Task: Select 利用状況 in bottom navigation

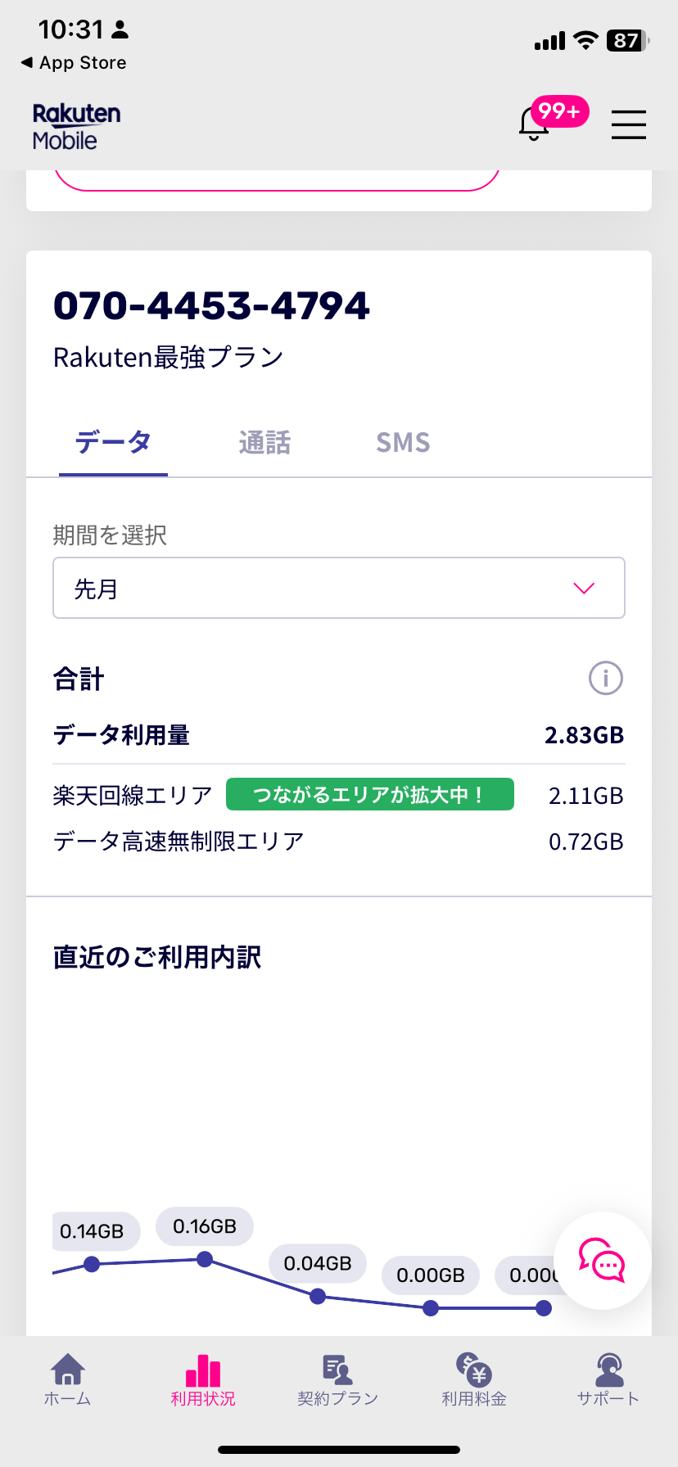Action: click(203, 1379)
